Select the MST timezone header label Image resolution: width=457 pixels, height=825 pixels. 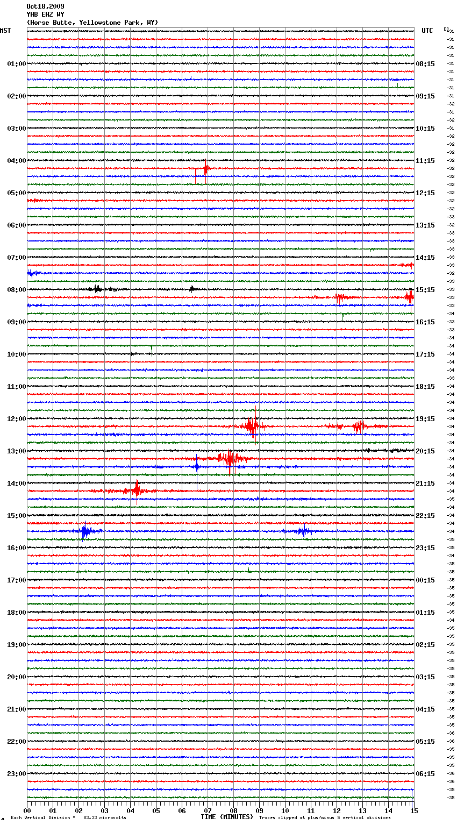pos(5,31)
